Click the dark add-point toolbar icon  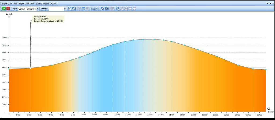click(102, 9)
